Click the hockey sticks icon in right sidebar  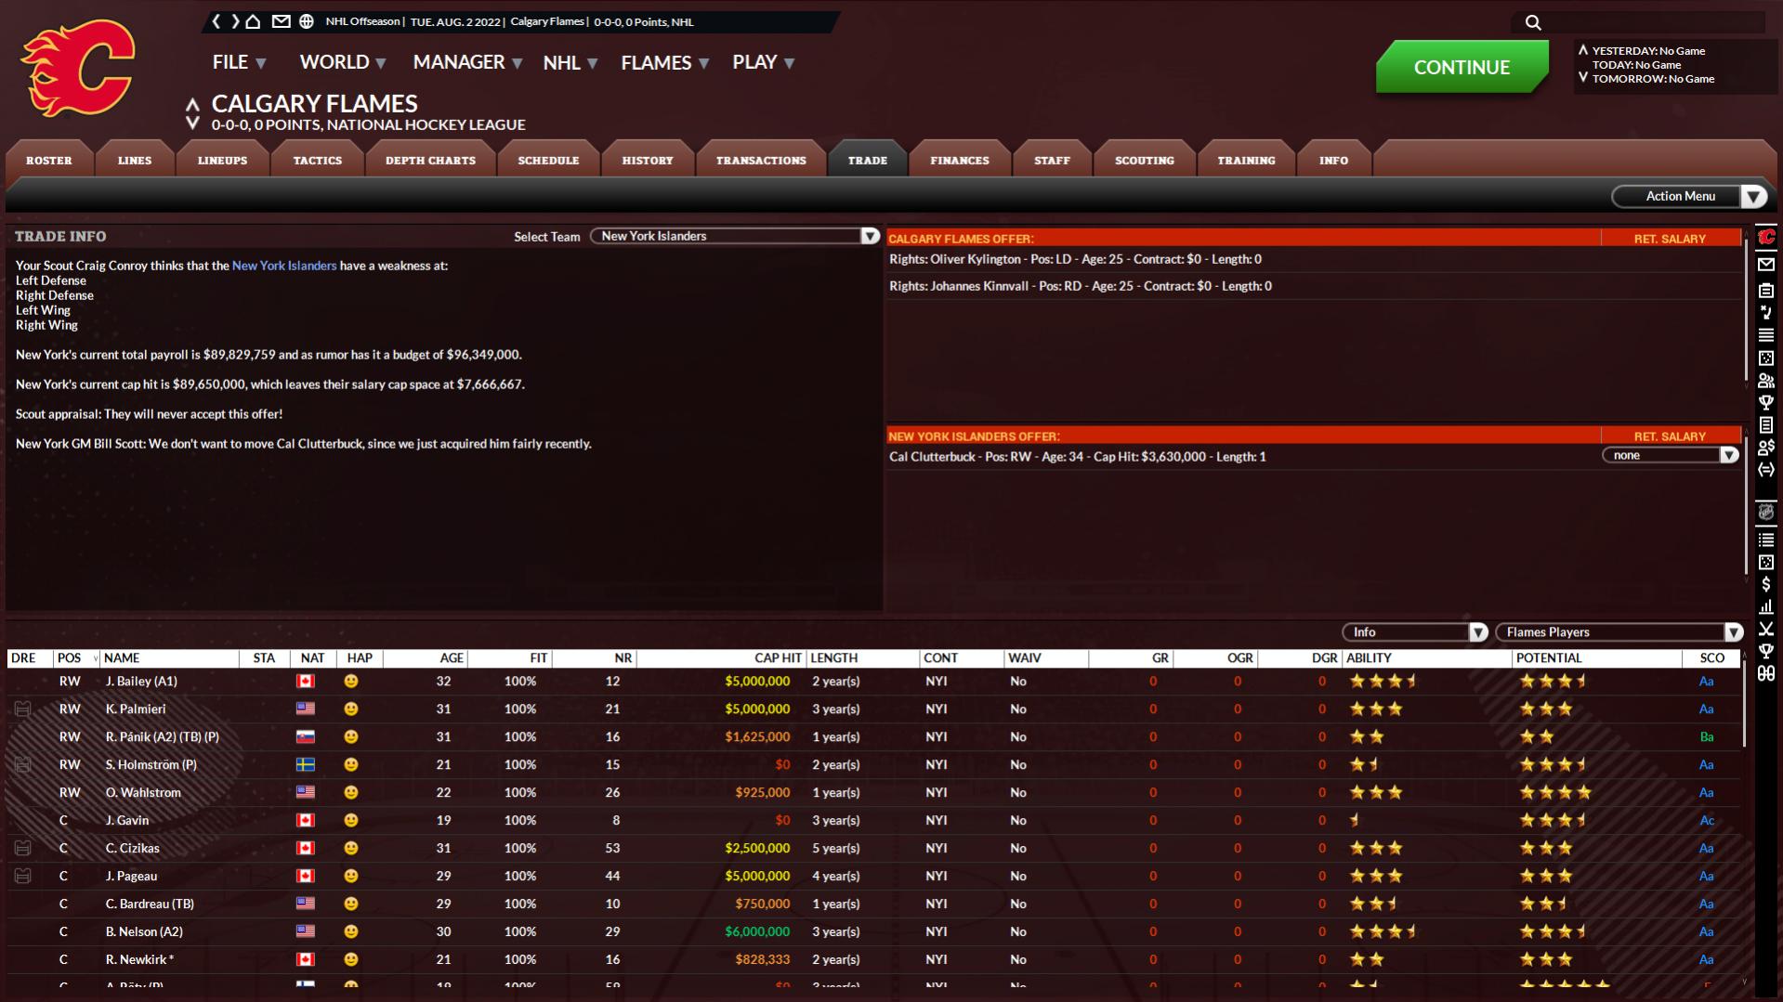[1765, 629]
